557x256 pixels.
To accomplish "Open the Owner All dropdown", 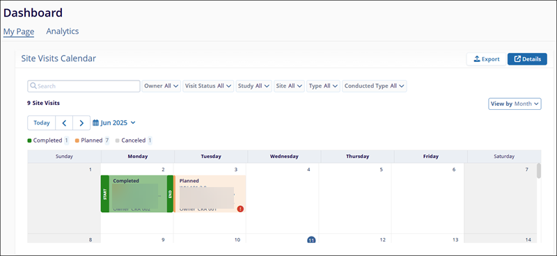I will point(162,86).
